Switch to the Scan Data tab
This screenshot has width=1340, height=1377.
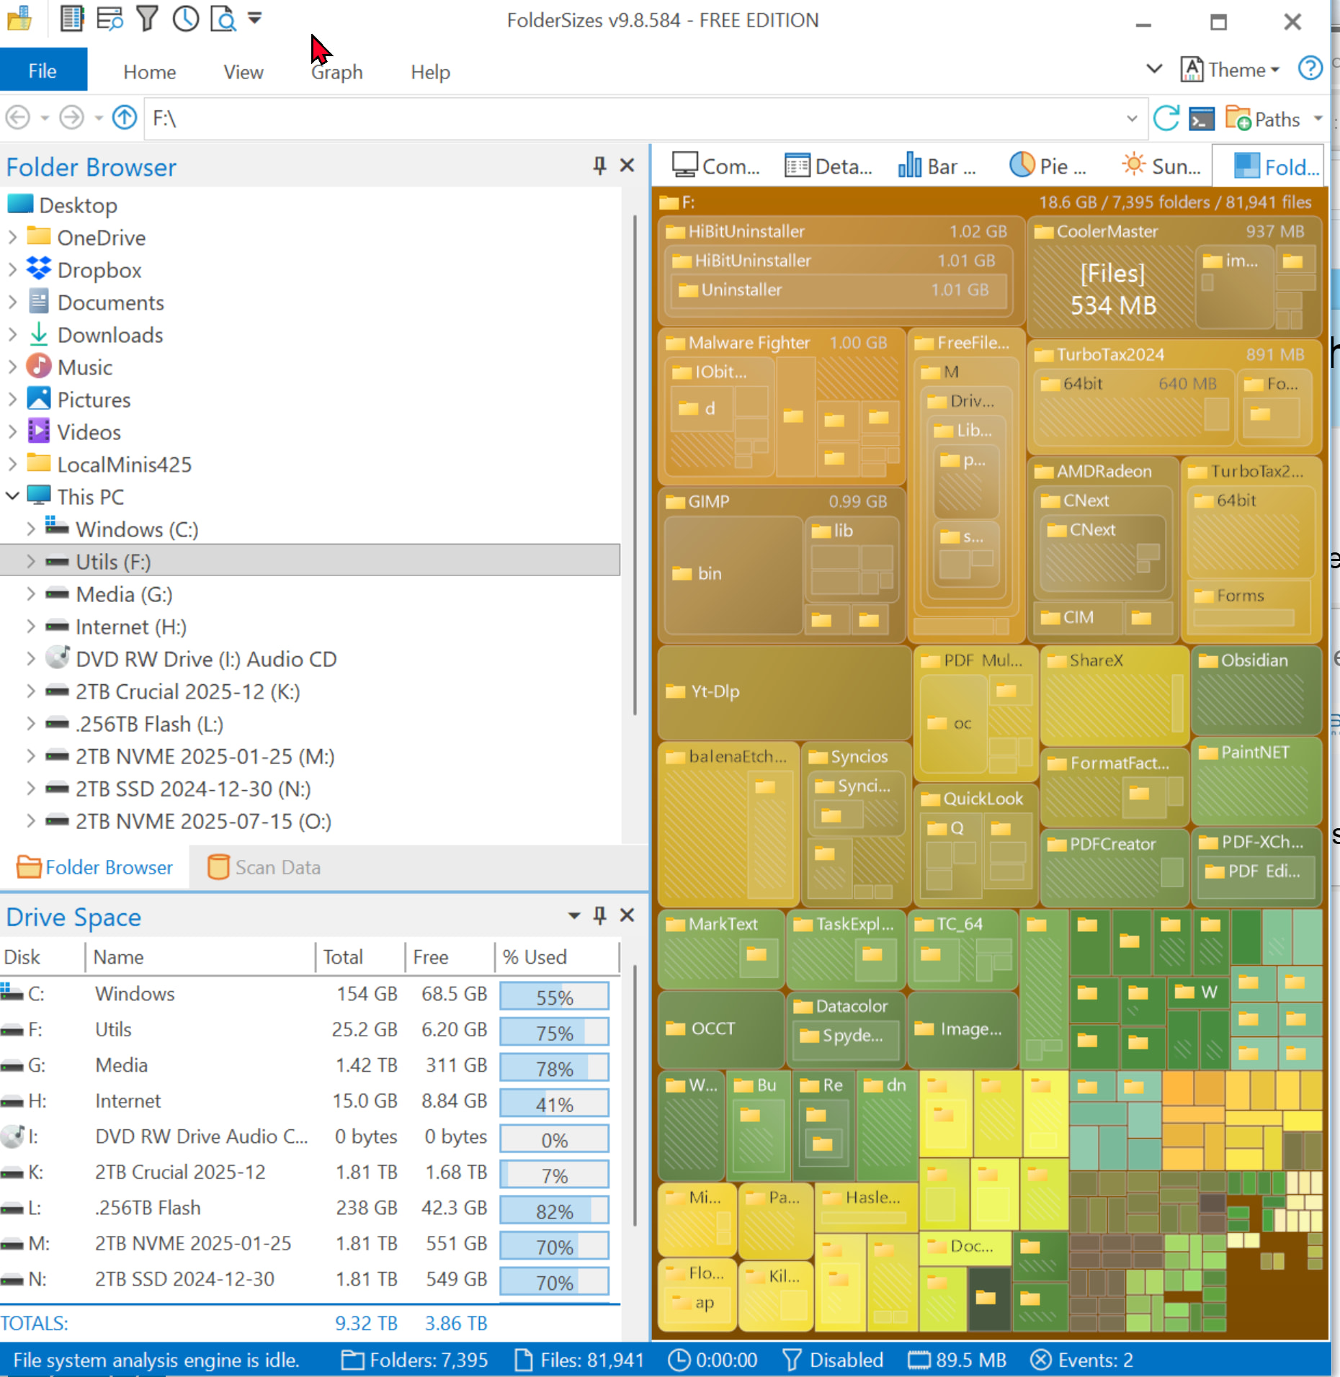pos(264,867)
